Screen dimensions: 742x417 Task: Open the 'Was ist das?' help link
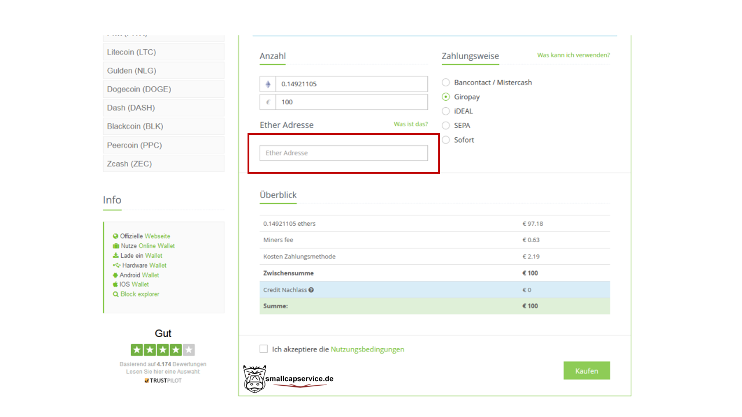410,124
